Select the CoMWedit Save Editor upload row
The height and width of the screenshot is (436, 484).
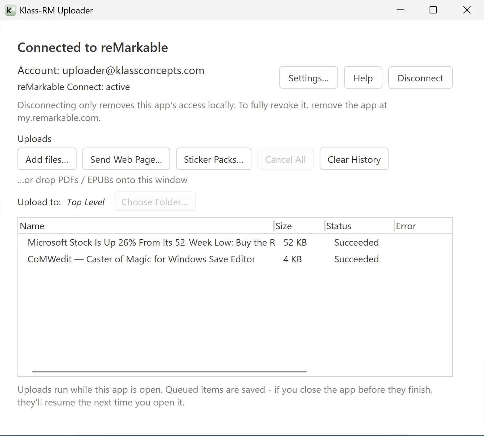pyautogui.click(x=235, y=259)
